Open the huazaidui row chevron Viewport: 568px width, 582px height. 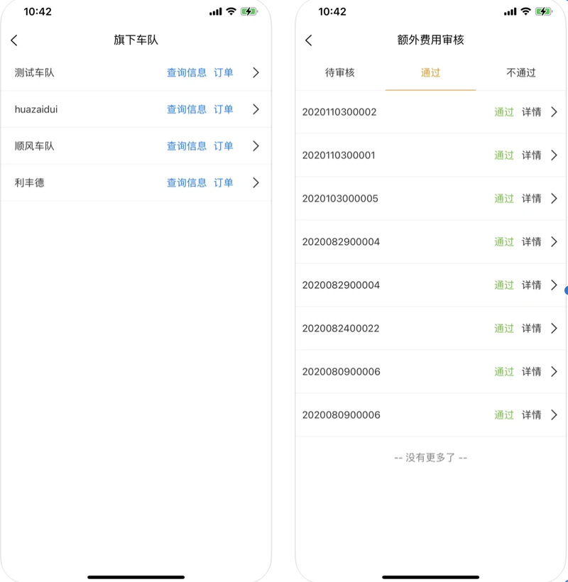pos(256,109)
